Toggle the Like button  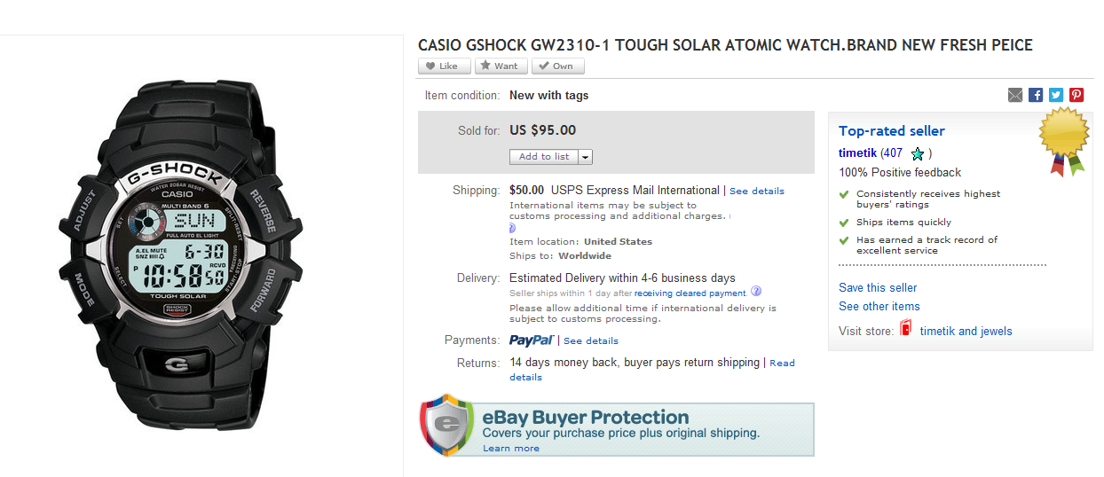pyautogui.click(x=445, y=66)
